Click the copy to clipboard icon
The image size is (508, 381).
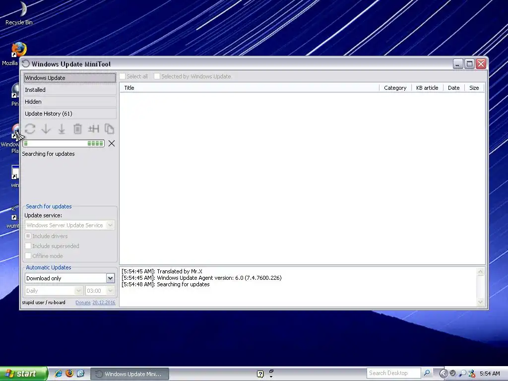click(x=109, y=129)
